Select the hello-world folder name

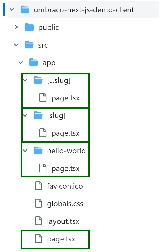(x=66, y=151)
